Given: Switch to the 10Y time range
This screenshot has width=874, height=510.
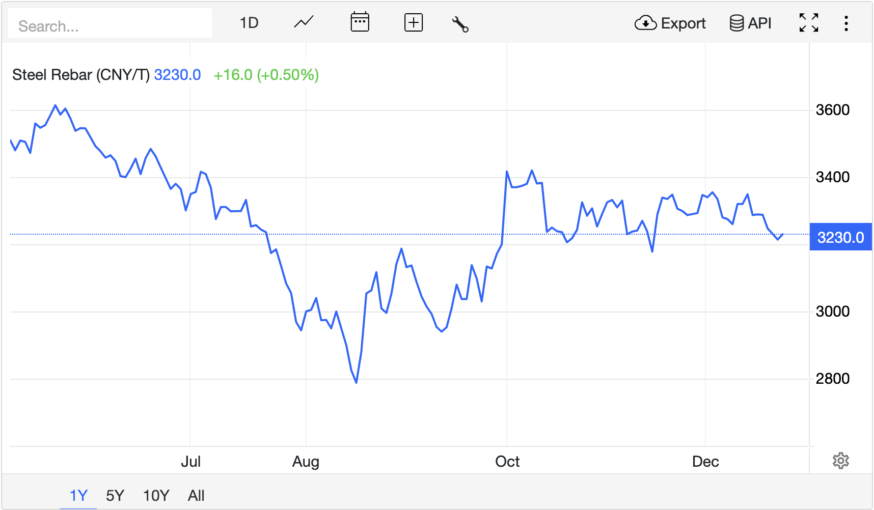Looking at the screenshot, I should click(156, 495).
